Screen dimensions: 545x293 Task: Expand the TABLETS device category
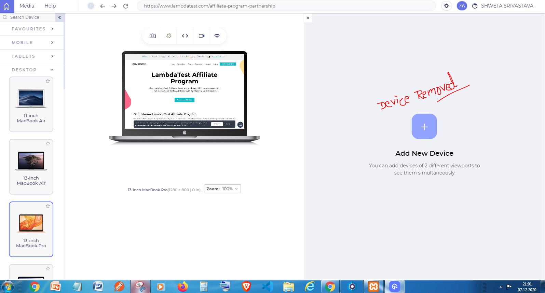pos(32,56)
